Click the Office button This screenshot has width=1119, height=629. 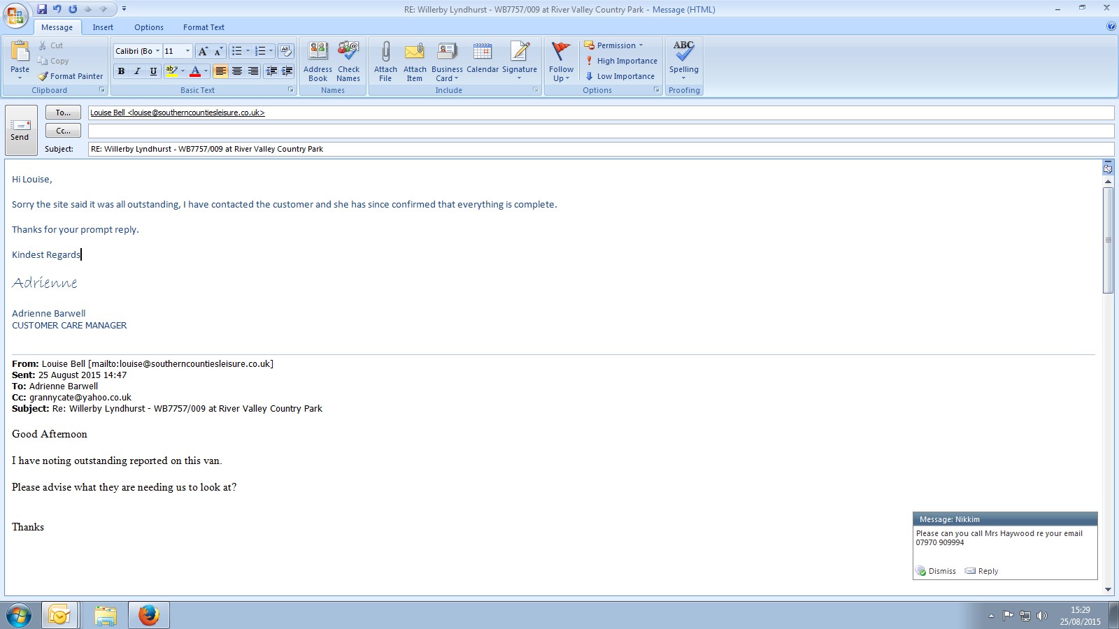pyautogui.click(x=15, y=15)
